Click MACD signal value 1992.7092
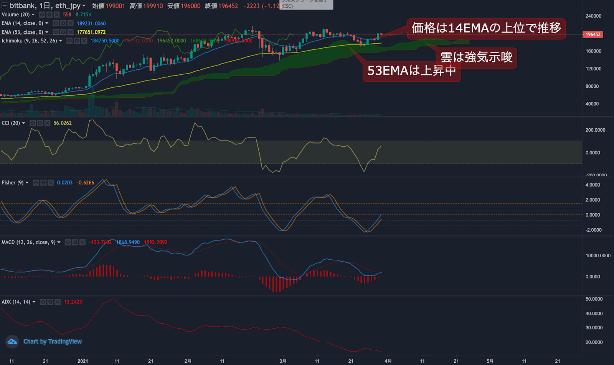This screenshot has width=614, height=365. [155, 242]
